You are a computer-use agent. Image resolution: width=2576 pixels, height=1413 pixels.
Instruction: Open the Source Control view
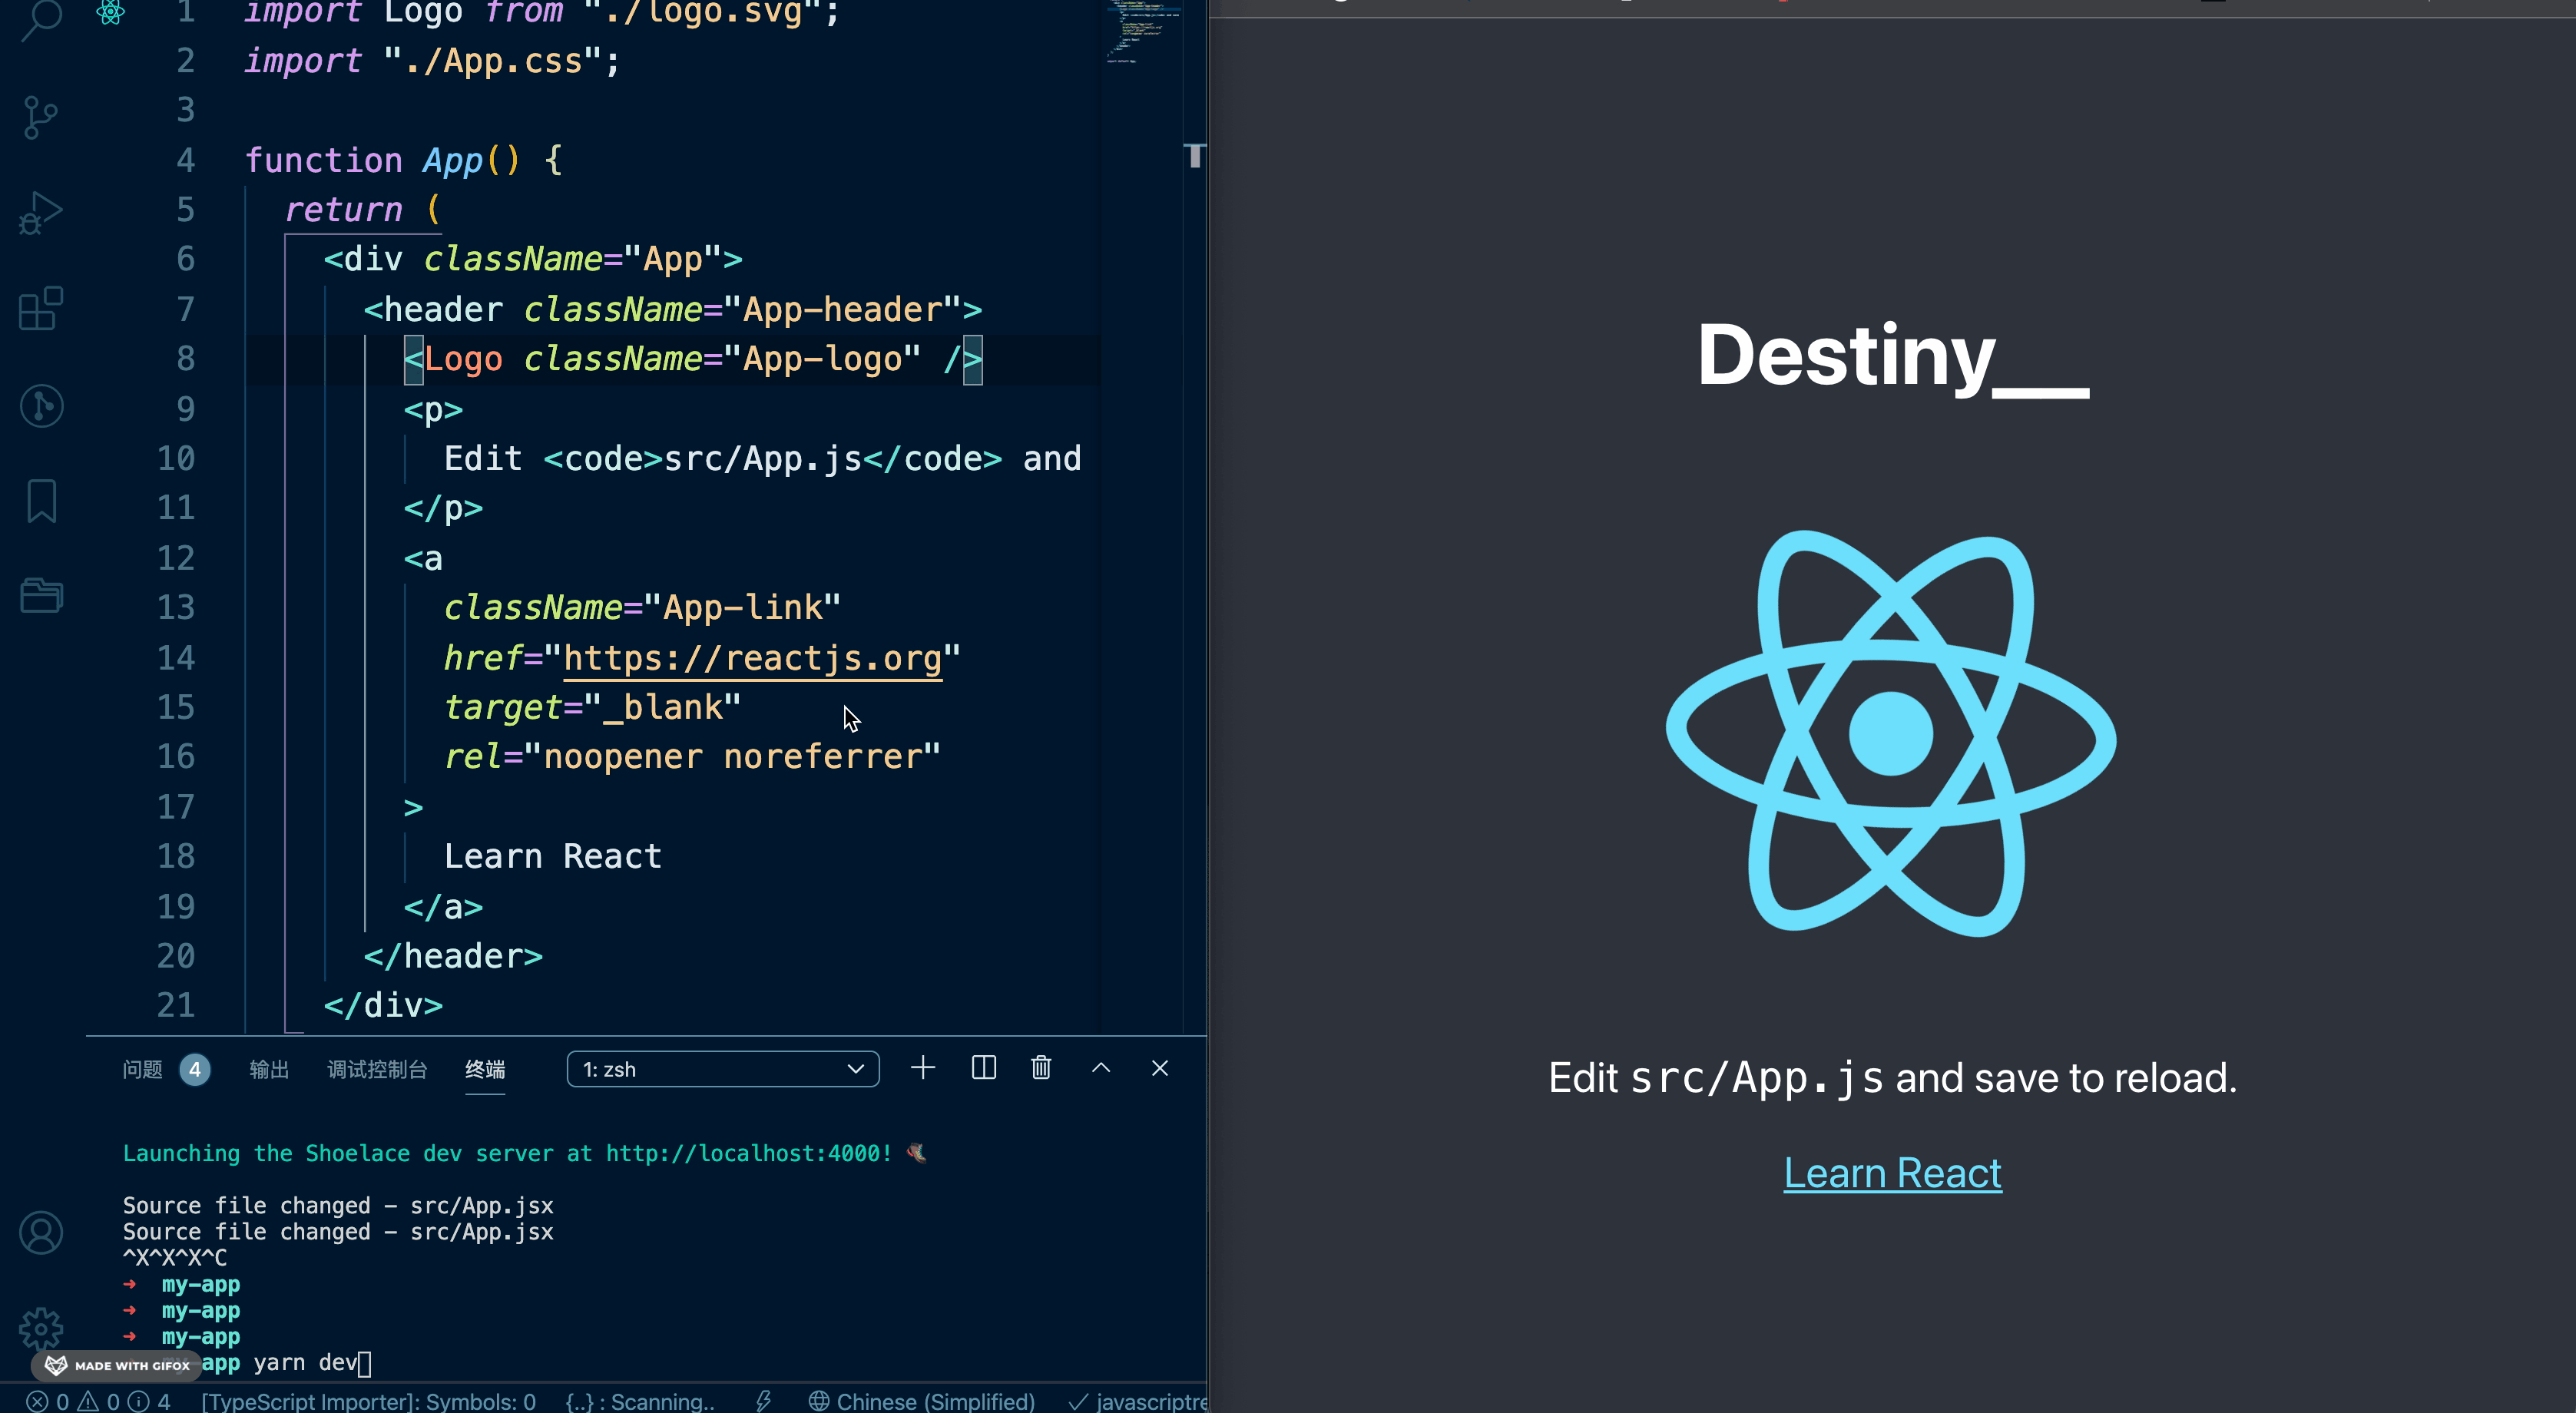[x=41, y=117]
